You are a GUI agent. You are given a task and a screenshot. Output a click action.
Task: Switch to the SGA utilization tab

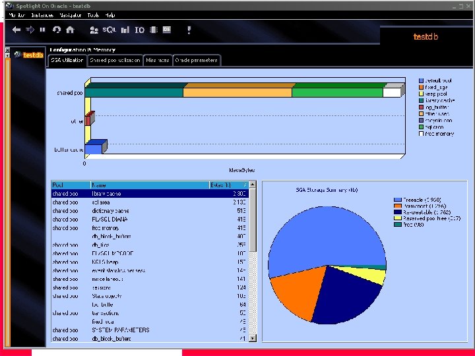coord(67,60)
